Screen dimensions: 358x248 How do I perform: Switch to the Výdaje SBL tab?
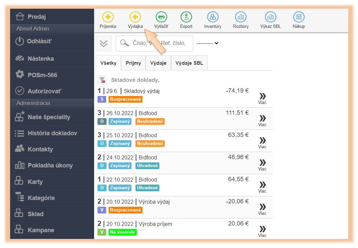click(x=189, y=63)
